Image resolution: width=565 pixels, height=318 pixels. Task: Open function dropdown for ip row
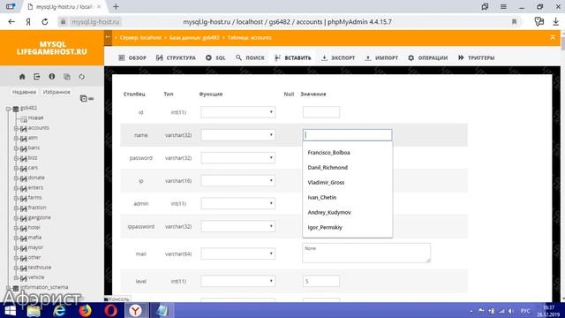pos(237,180)
